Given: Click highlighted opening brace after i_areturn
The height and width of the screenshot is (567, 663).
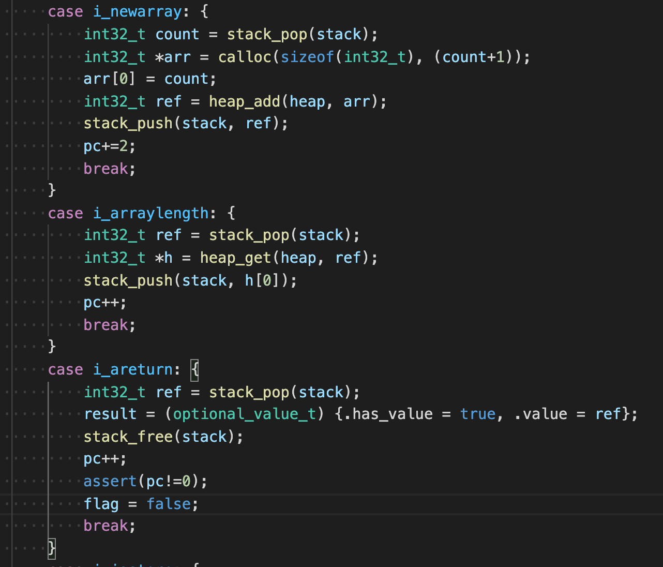Looking at the screenshot, I should [194, 369].
